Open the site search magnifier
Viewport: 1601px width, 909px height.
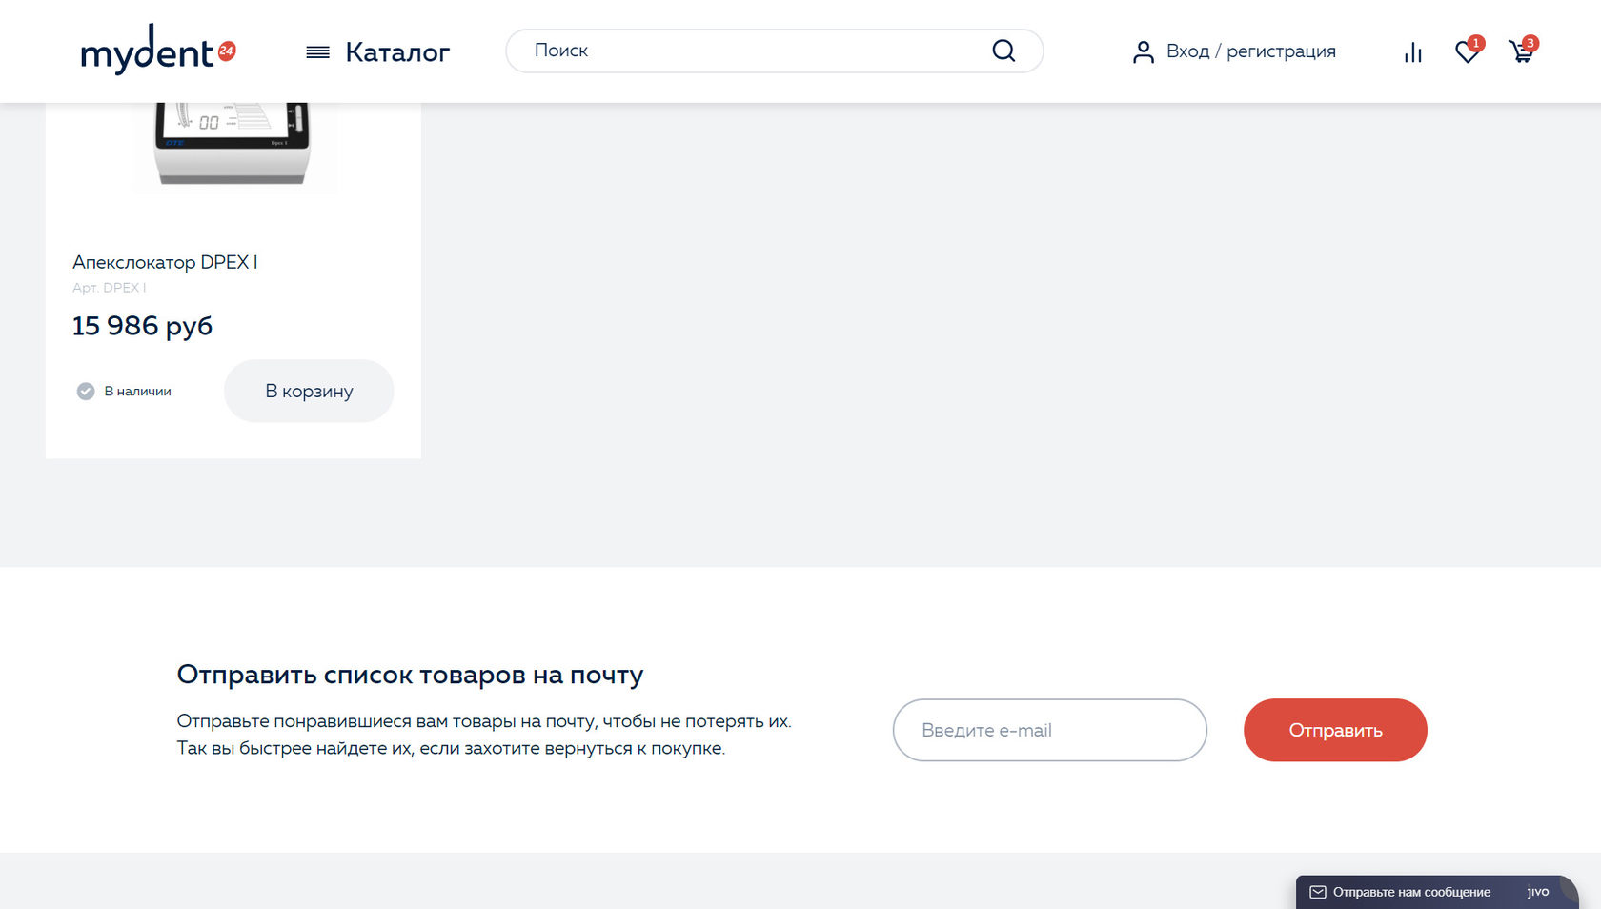[x=1003, y=50]
